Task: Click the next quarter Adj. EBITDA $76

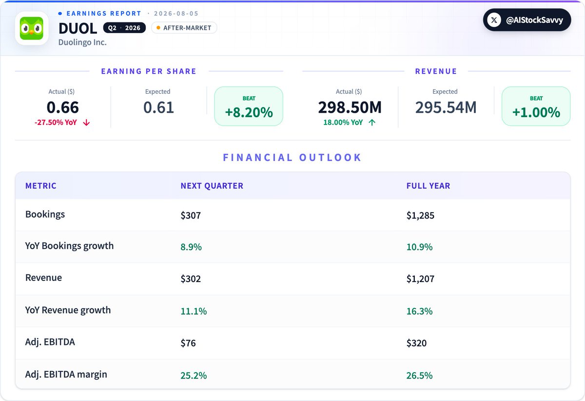Action: [188, 343]
